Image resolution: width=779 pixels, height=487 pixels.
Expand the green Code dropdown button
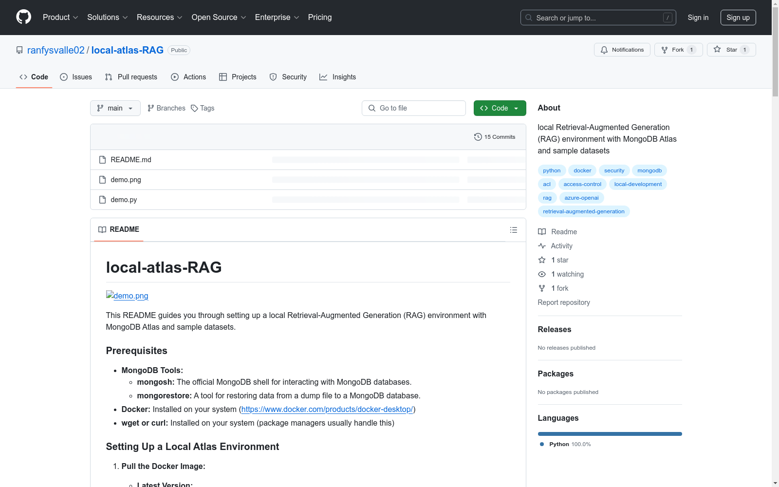pos(500,108)
